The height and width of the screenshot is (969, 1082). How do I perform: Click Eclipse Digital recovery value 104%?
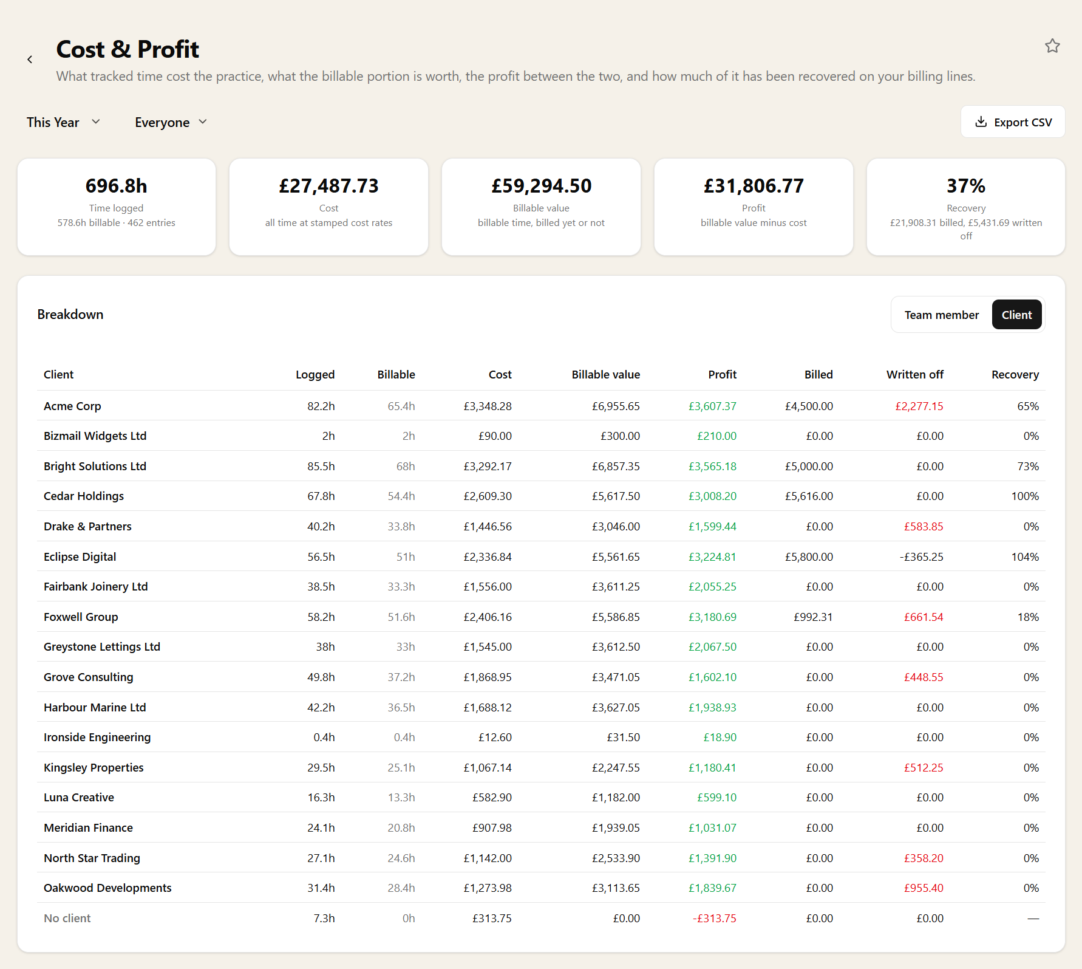1025,556
